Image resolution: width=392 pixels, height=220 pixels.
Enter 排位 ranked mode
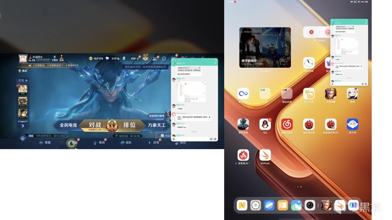[x=130, y=125]
